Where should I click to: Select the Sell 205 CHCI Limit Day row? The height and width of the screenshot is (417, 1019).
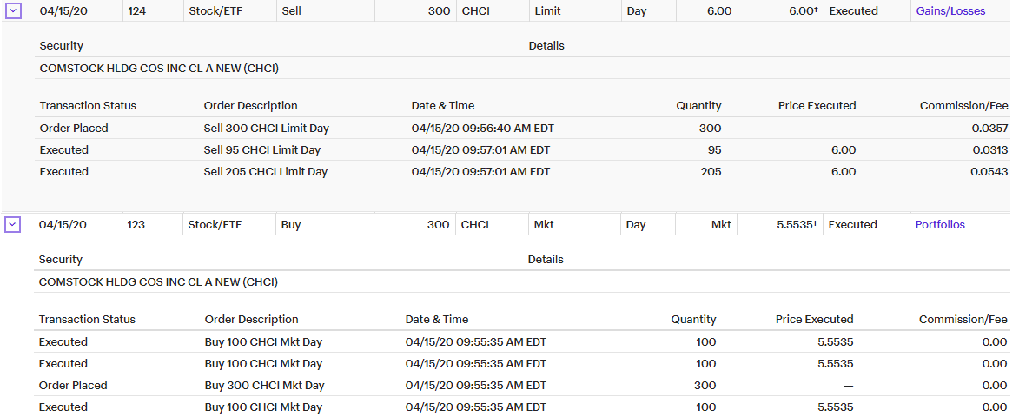pos(266,172)
